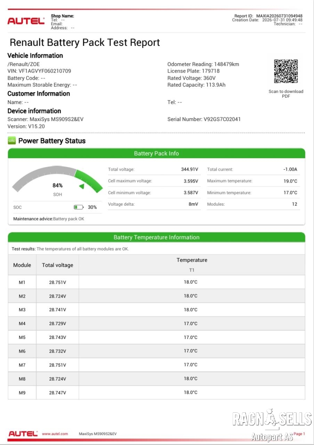Click the green Power Battery Status icon

(x=12, y=141)
